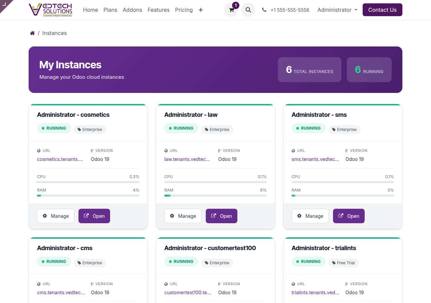This screenshot has height=303, width=431.
Task: Click the 6 TOTAL INSTANCES stat box
Action: (309, 70)
